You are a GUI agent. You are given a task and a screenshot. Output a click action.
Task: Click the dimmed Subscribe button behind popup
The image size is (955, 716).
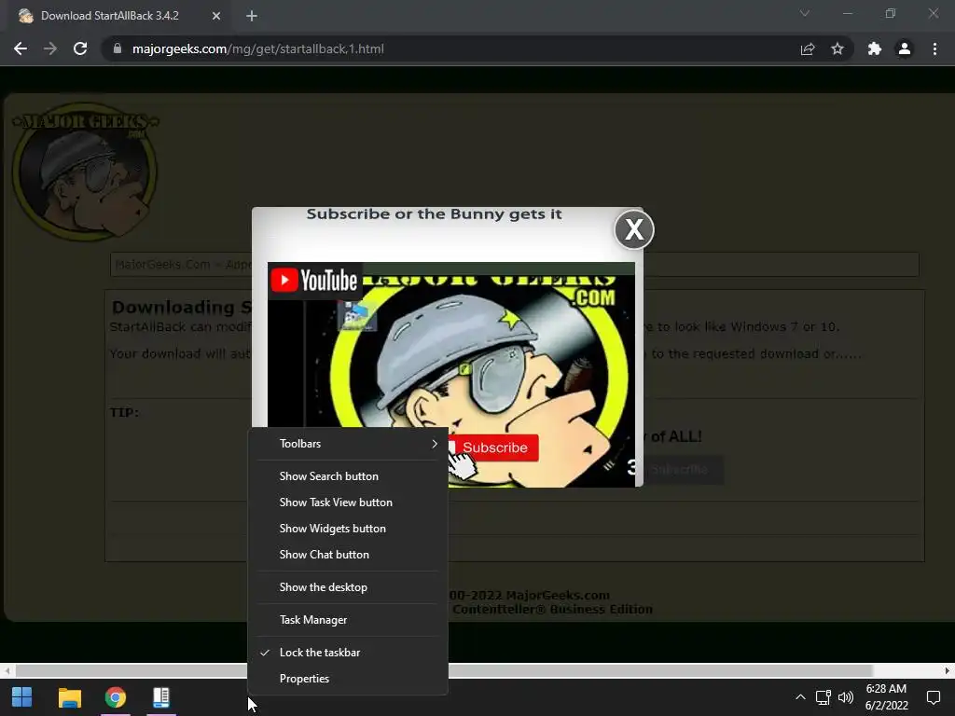[684, 470]
